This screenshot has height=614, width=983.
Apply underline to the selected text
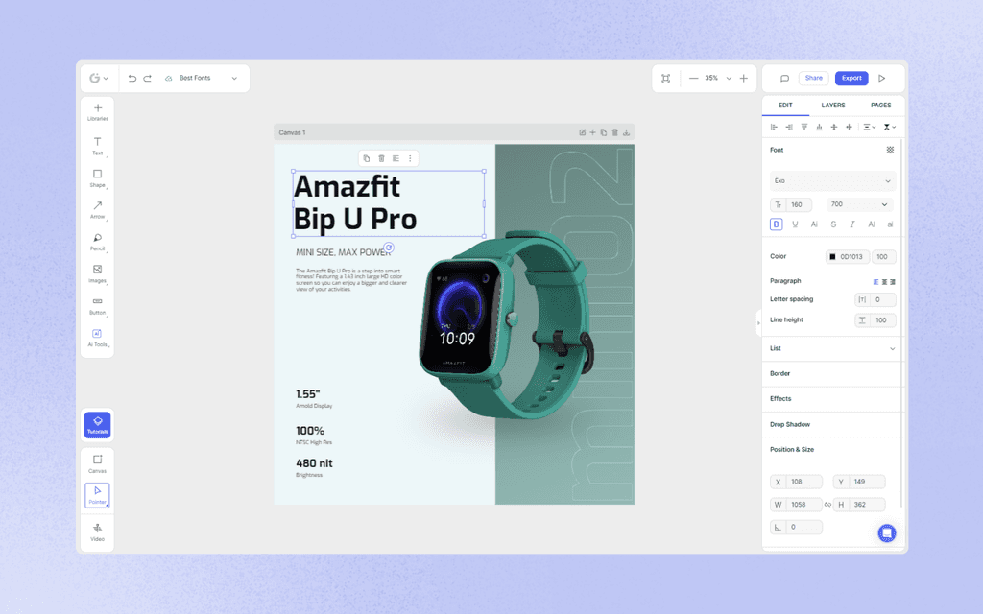(x=795, y=223)
